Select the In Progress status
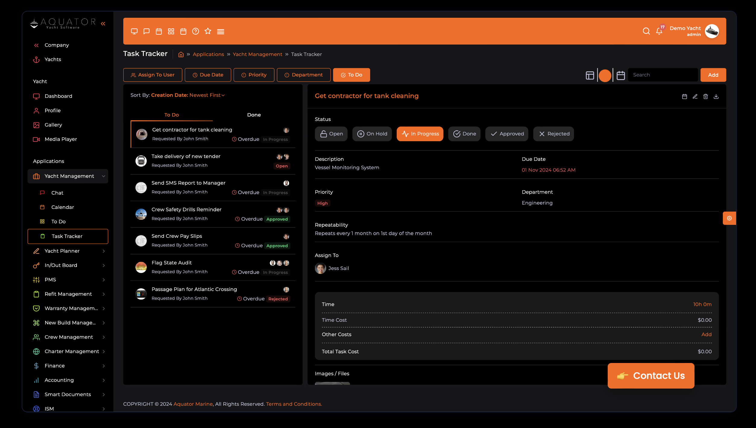The height and width of the screenshot is (428, 756). [420, 134]
